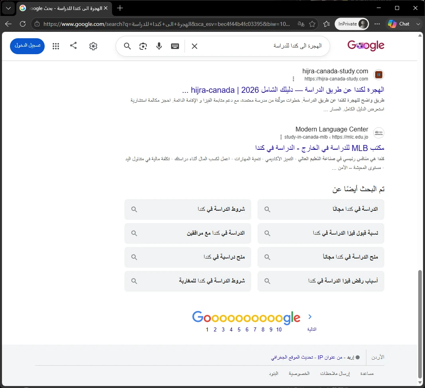Image resolution: width=425 pixels, height=388 pixels.
Task: Open three-dot menu for Modern Language Center result
Action: click(x=281, y=137)
